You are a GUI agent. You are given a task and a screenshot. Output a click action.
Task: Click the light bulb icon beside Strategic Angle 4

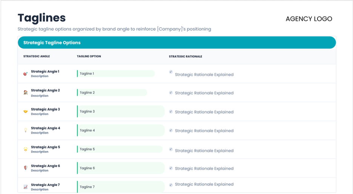click(25, 130)
